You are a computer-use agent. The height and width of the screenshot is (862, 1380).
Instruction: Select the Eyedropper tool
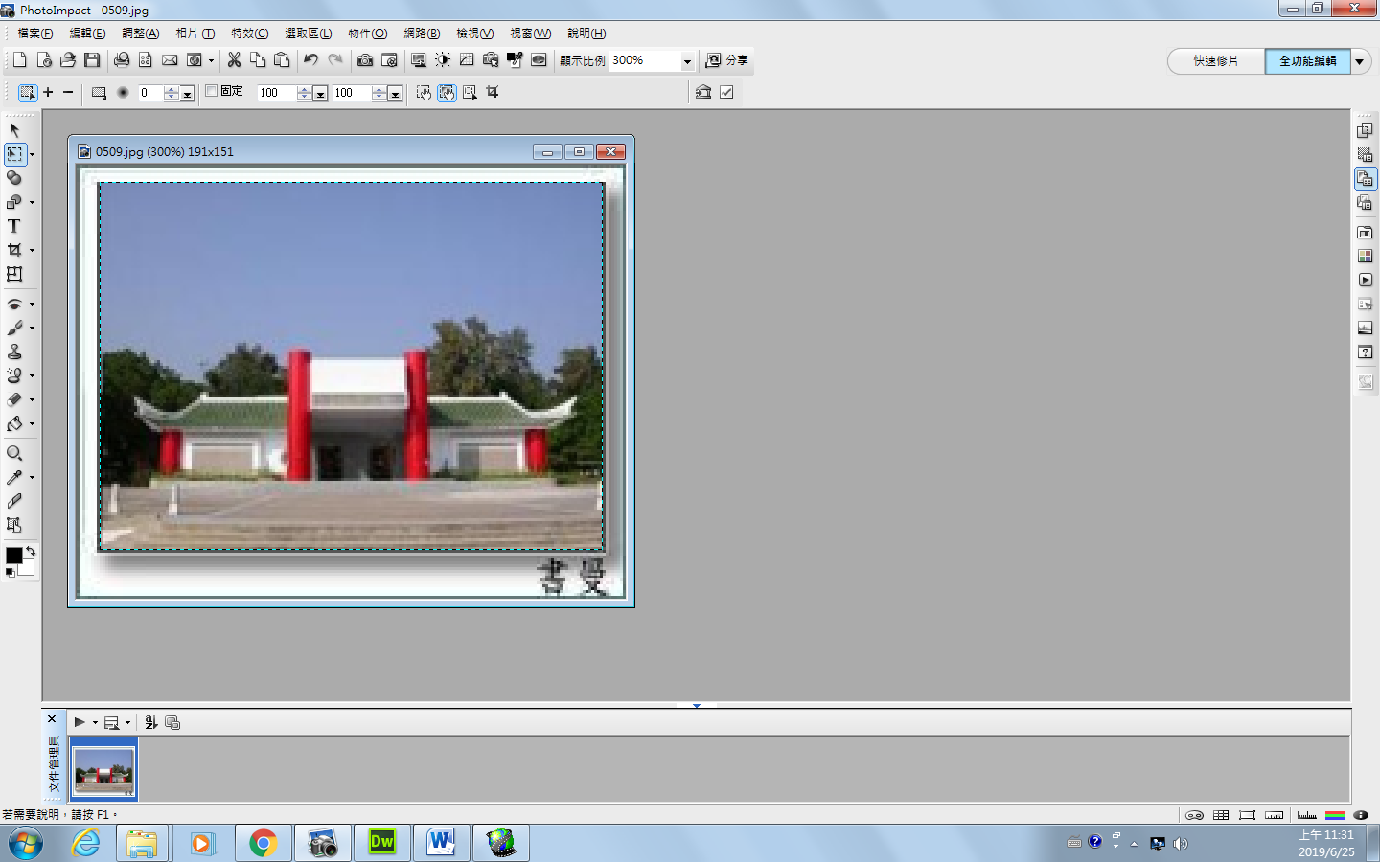14,477
